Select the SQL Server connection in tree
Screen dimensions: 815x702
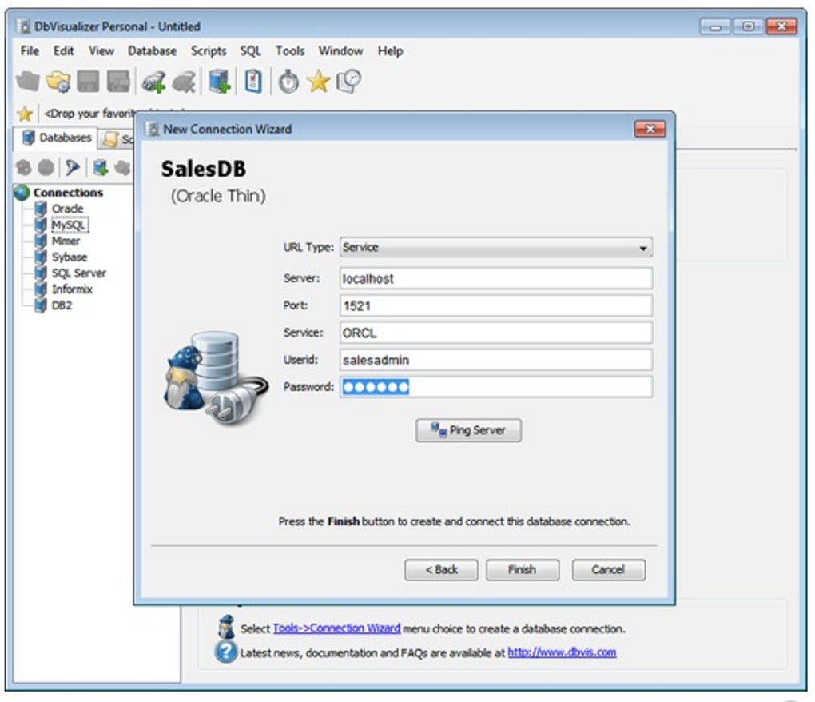[78, 273]
